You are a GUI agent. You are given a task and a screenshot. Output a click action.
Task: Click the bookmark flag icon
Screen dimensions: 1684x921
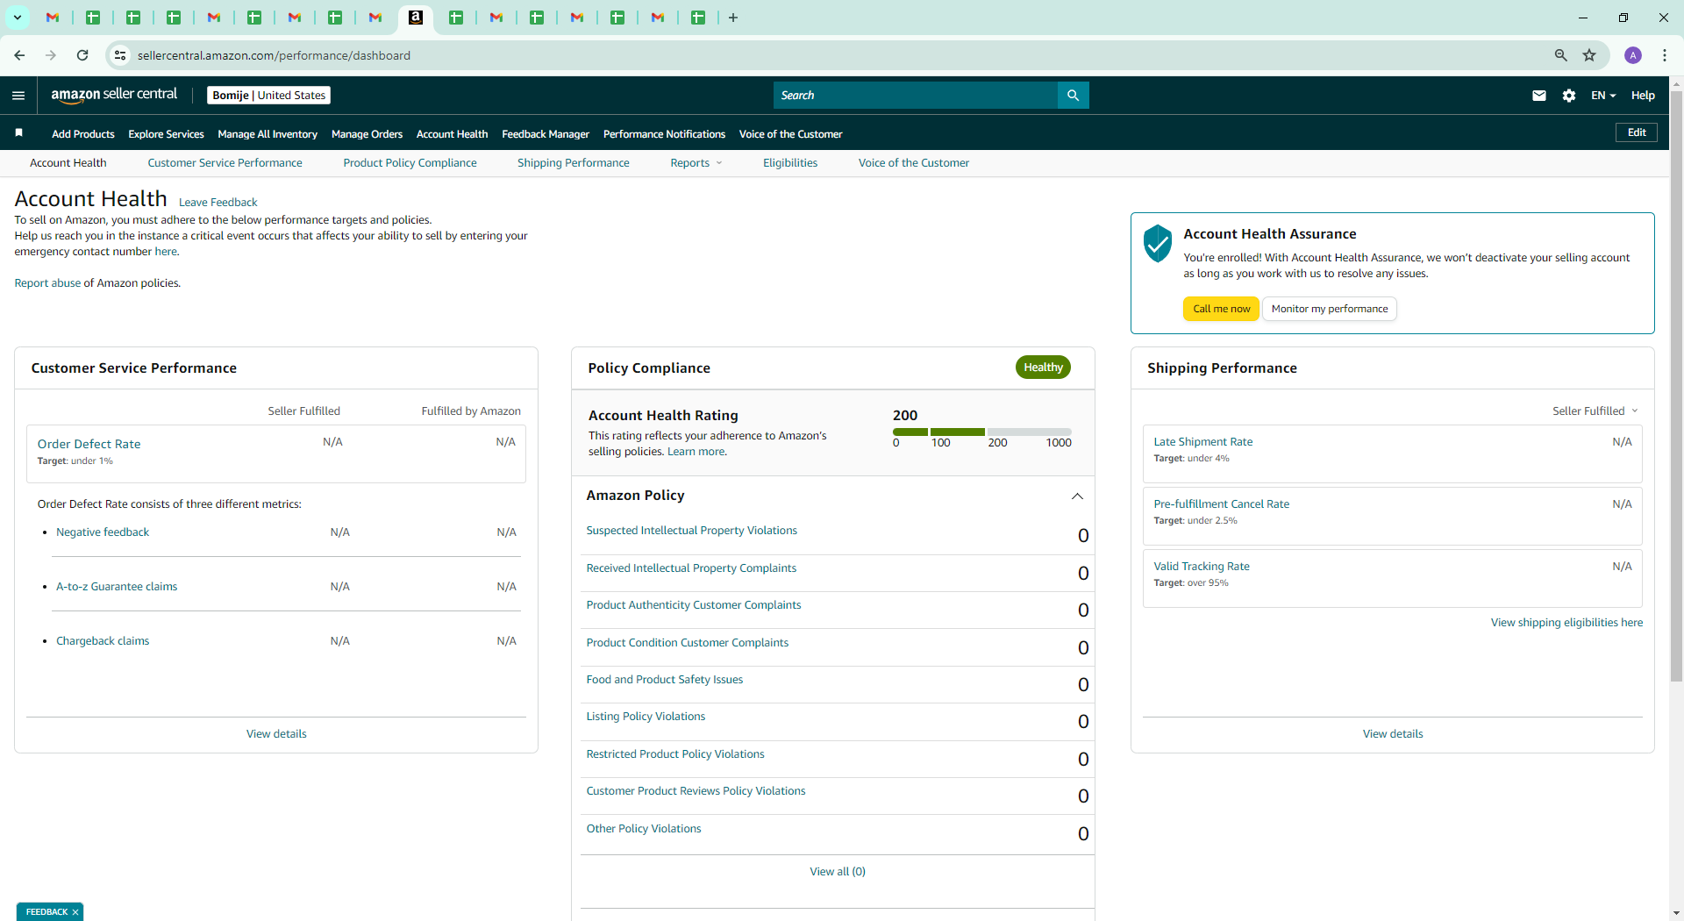18,133
